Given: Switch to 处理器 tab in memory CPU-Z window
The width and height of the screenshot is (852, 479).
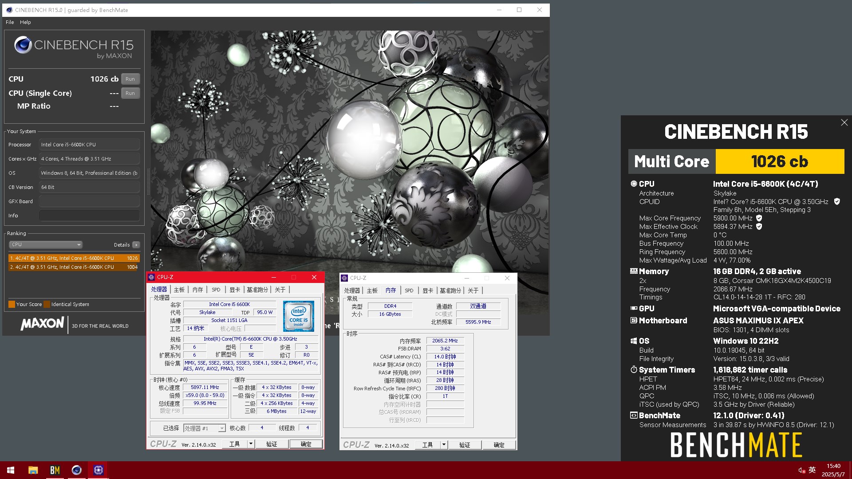Looking at the screenshot, I should pyautogui.click(x=352, y=291).
